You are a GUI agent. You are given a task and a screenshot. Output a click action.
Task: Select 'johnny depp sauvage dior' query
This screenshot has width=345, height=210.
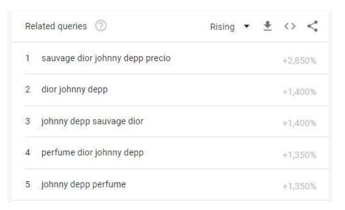coord(89,121)
